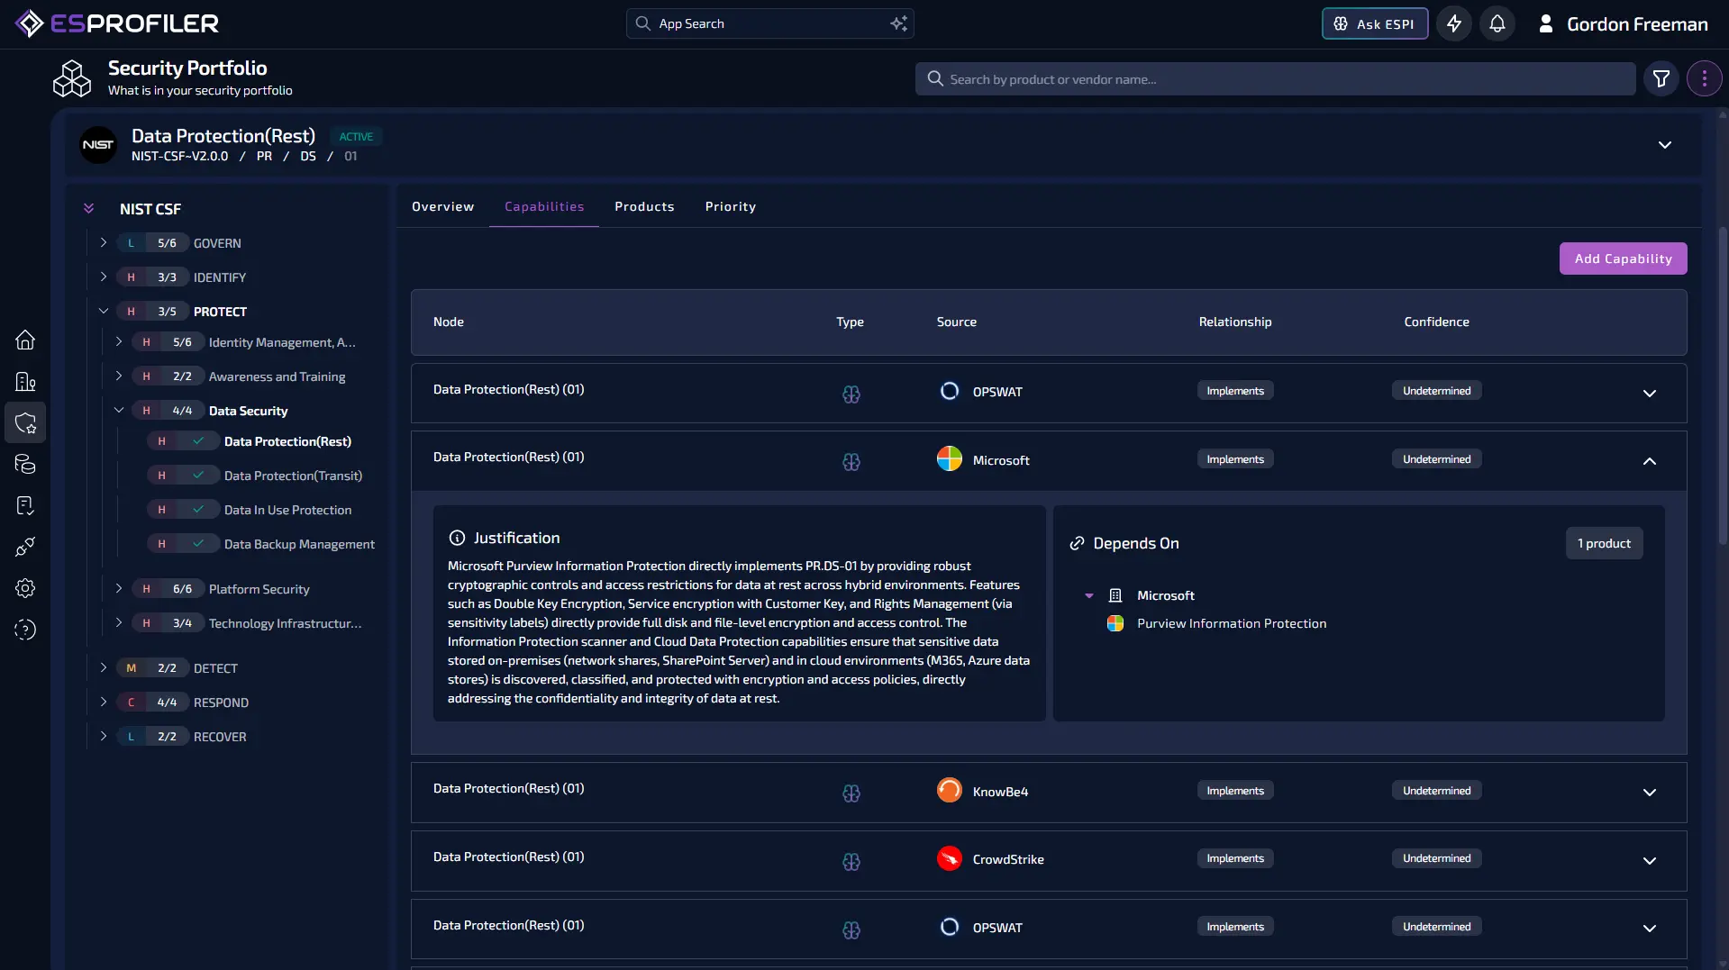Screen dimensions: 1729x970
Task: Switch to the Capabilities tab
Action: [544, 206]
